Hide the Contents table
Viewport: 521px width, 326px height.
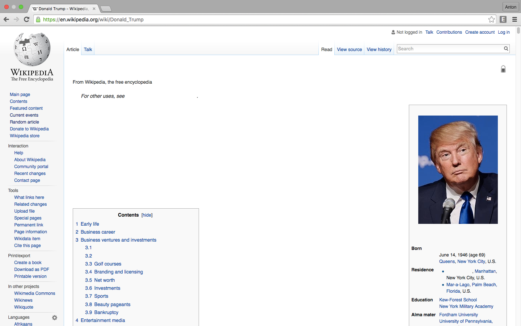click(x=147, y=215)
